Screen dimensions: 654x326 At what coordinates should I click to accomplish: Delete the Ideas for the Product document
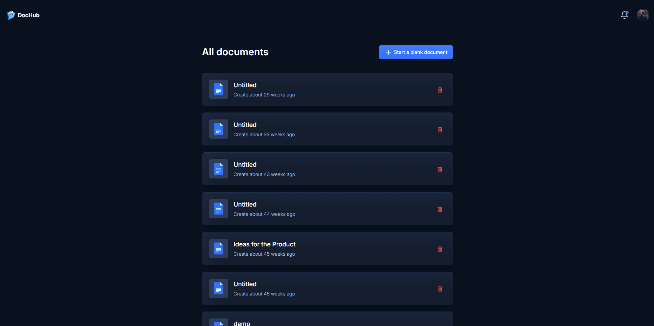(x=440, y=249)
